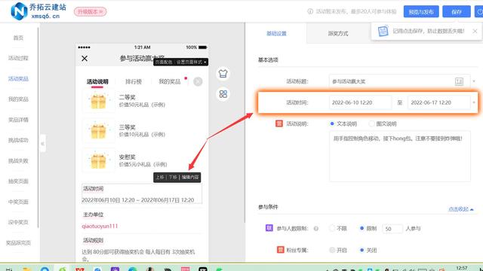Collapse the left sidebar with arrow handle
483x271 pixels.
(x=42, y=144)
